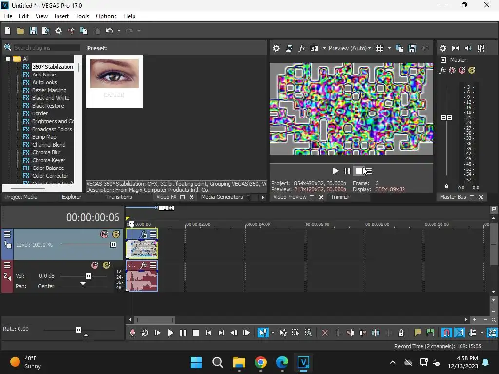Toggle Dim Output in Master Bus
499x374 pixels.
pos(468,48)
